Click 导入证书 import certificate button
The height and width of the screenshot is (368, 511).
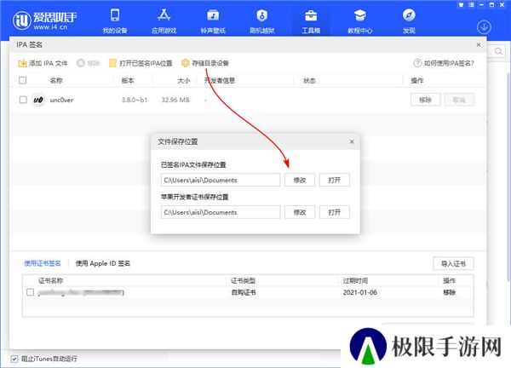point(453,264)
